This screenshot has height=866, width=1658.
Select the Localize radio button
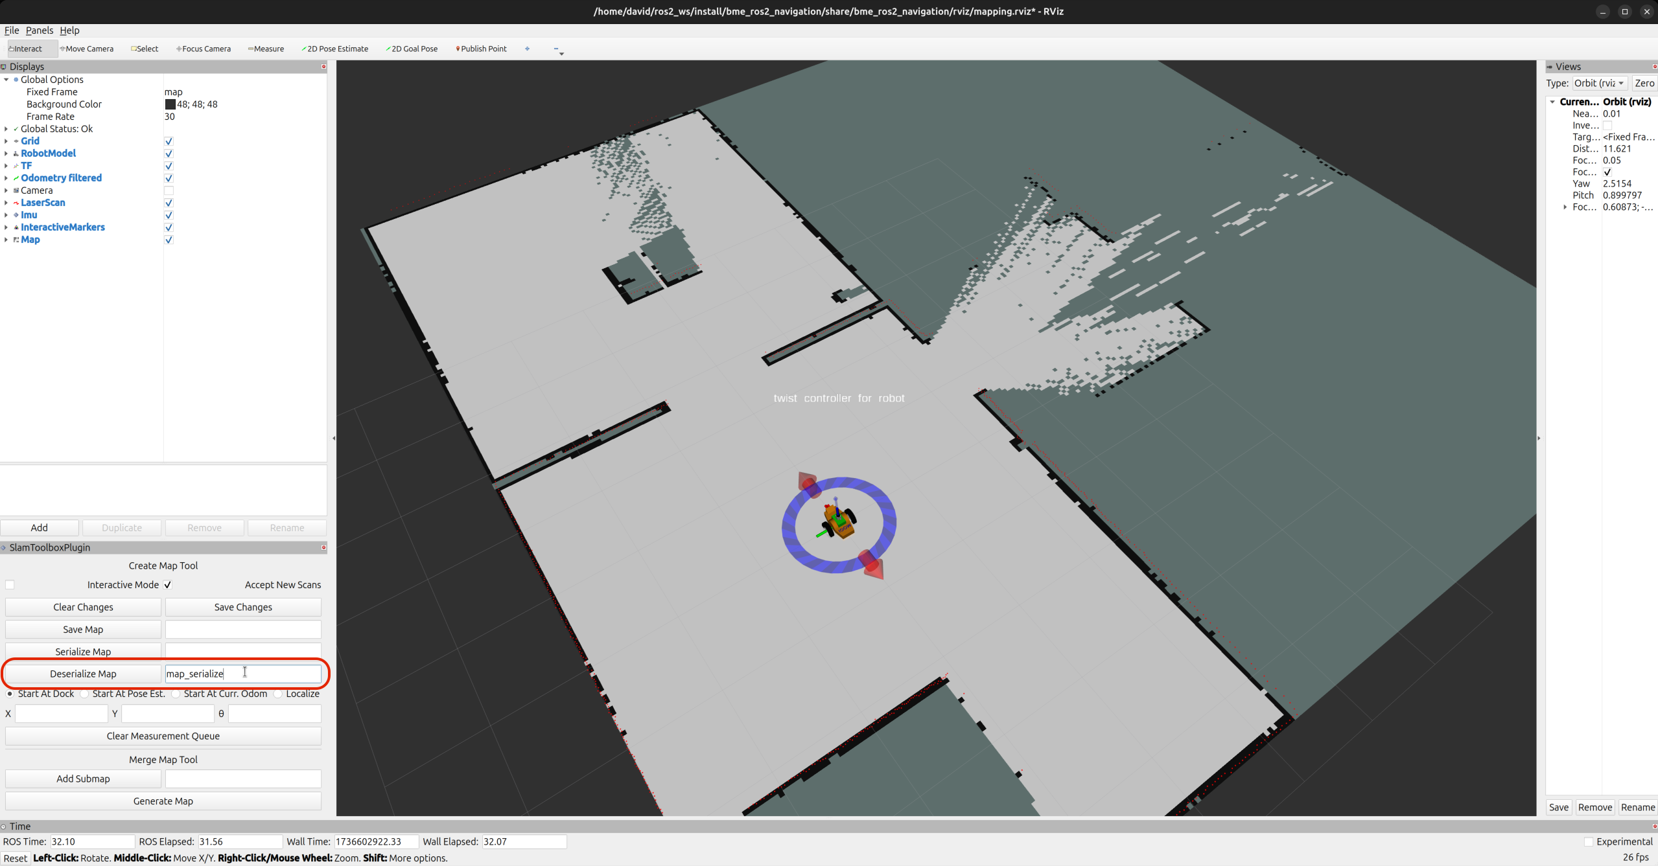point(279,694)
